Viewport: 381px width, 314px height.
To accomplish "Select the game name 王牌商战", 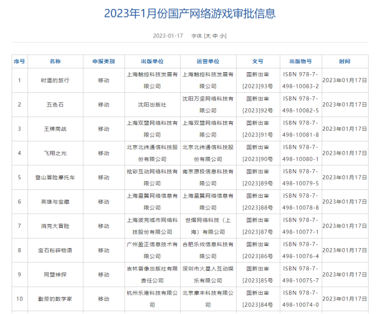I will click(55, 129).
